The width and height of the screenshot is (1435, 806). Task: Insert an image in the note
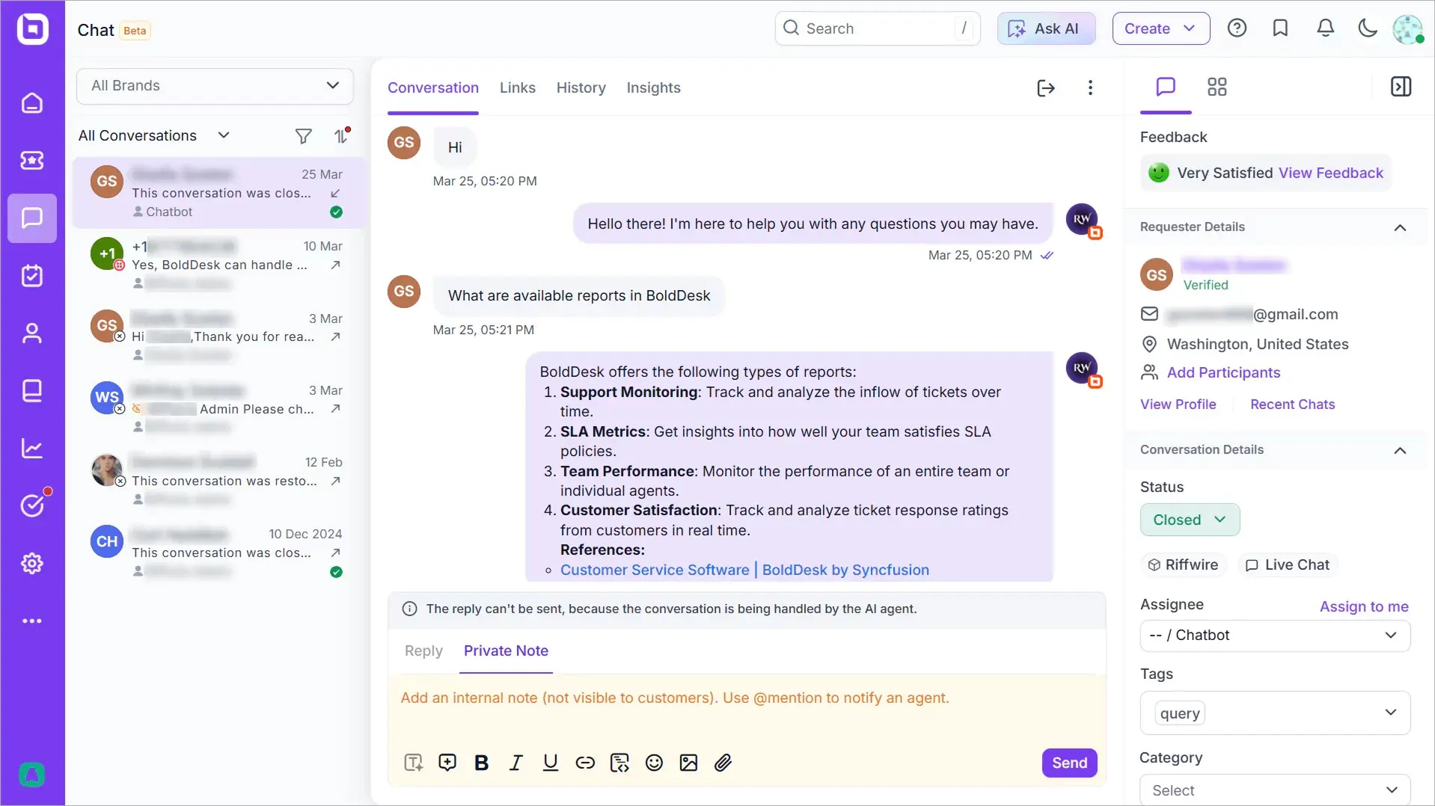coord(688,763)
